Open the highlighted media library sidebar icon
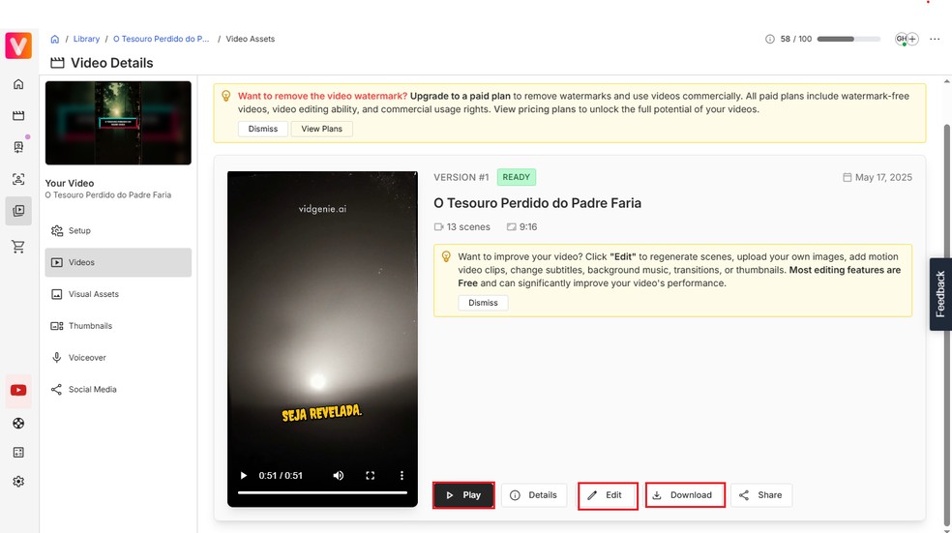This screenshot has width=952, height=533. (18, 211)
